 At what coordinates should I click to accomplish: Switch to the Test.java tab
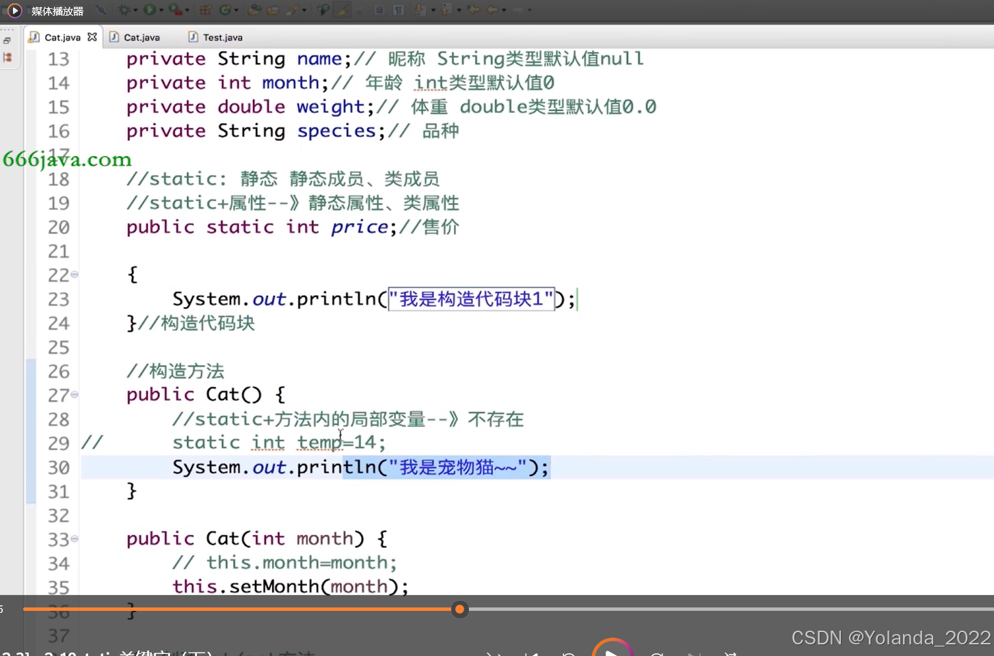[215, 37]
